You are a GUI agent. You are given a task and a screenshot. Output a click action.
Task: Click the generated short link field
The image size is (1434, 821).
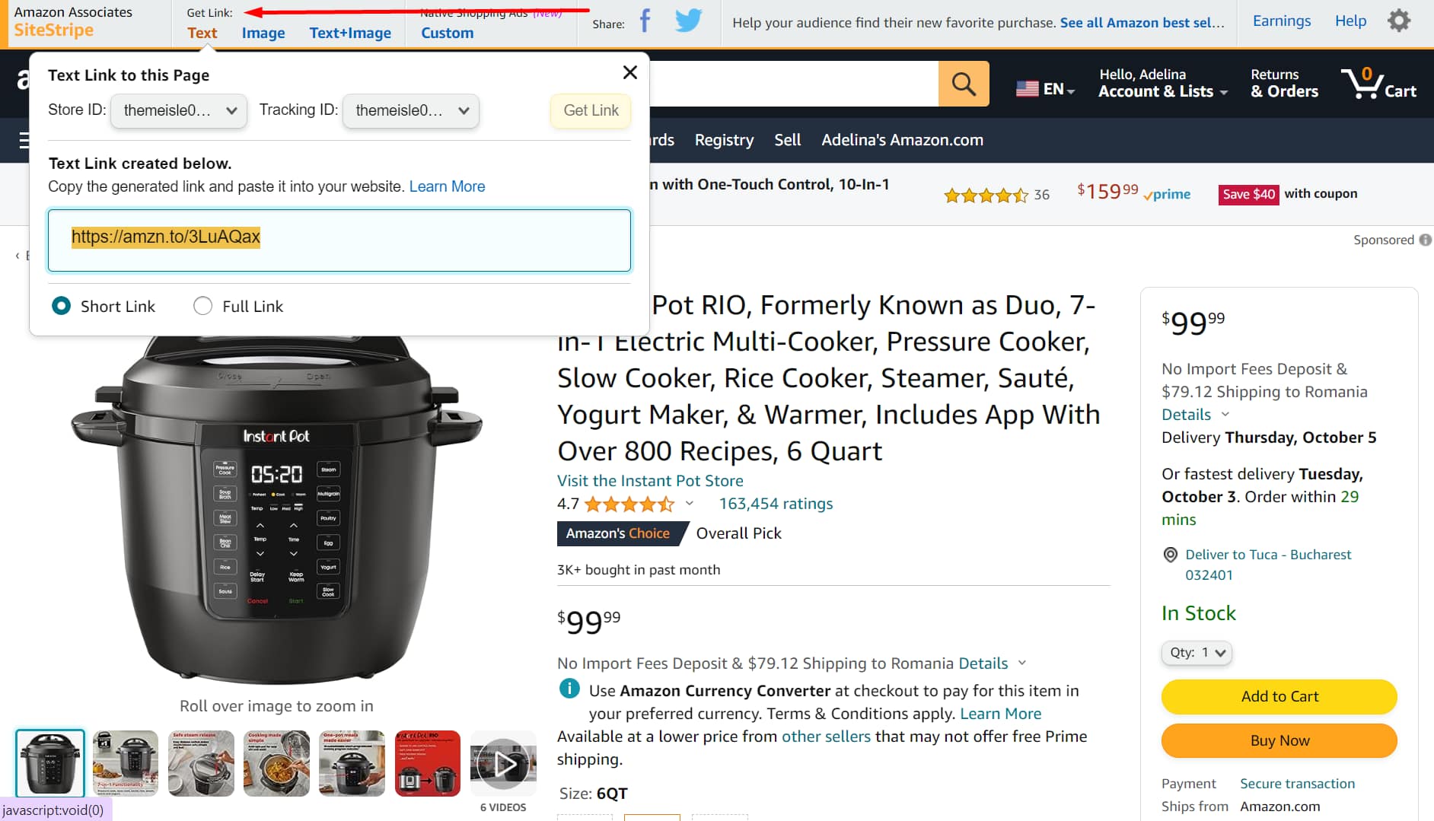(339, 240)
